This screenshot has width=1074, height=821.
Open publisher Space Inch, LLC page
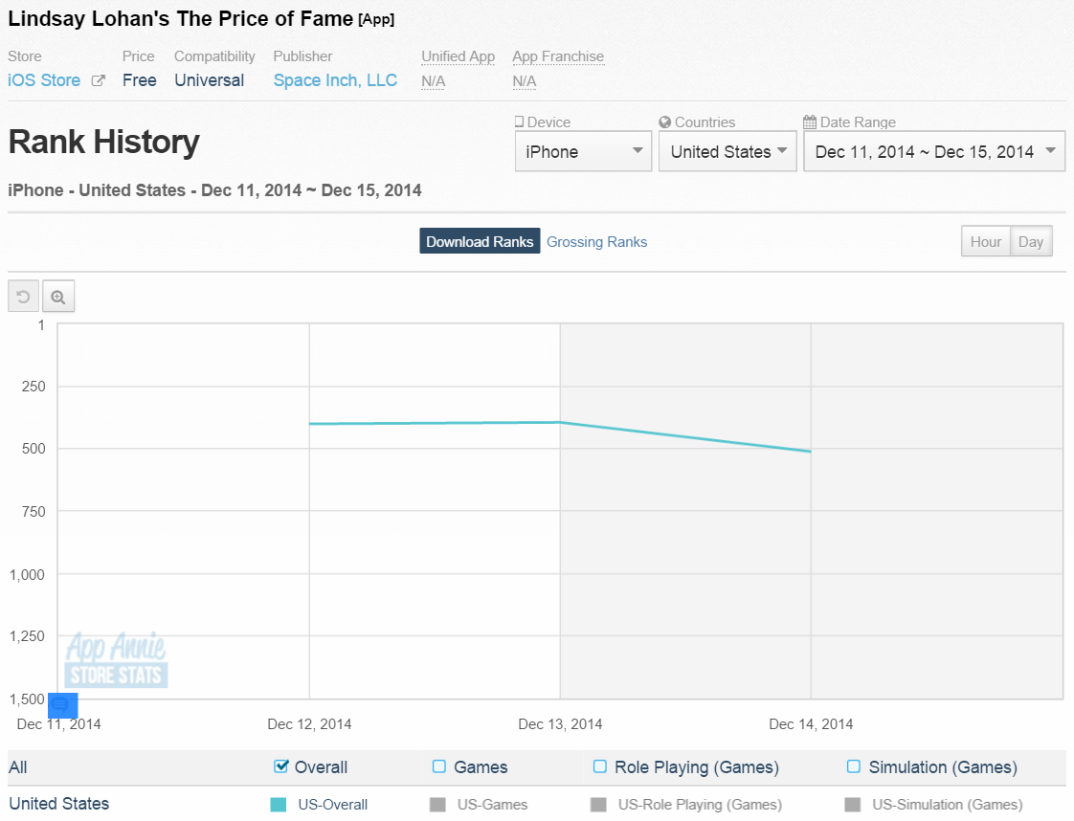pos(335,80)
